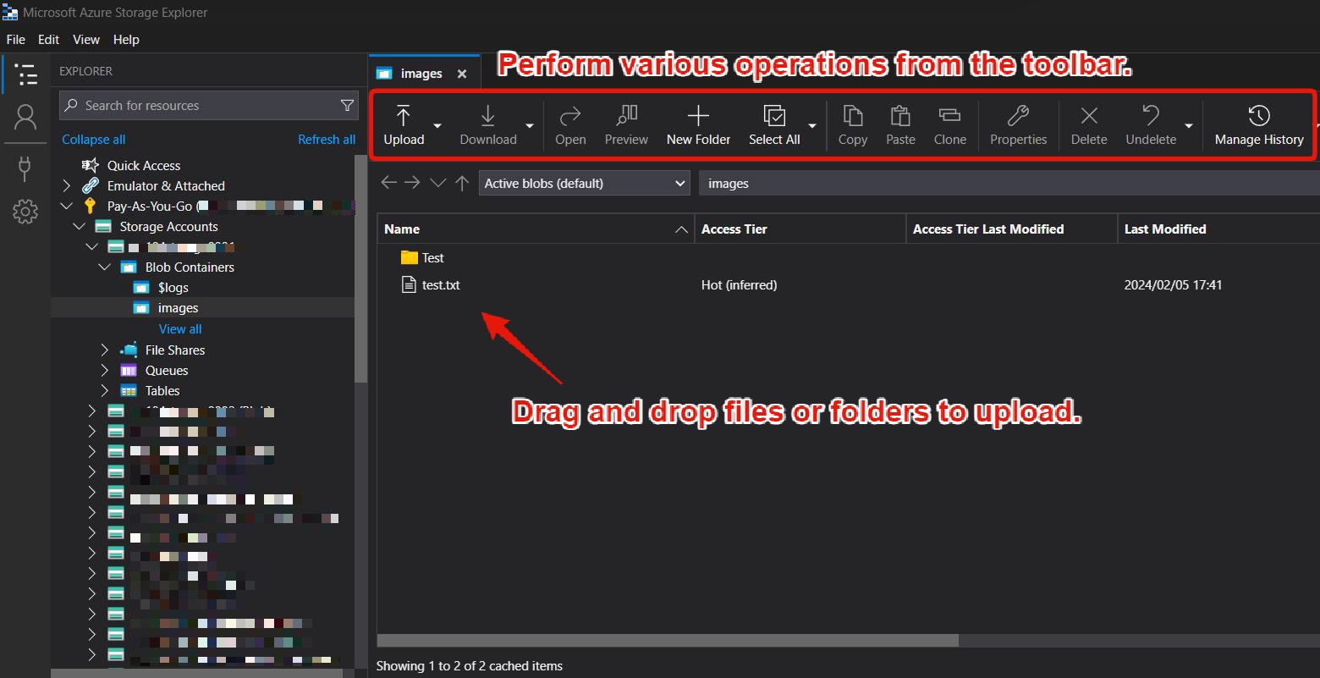Expand the Emulator & Attached node
This screenshot has width=1320, height=678.
[x=67, y=185]
